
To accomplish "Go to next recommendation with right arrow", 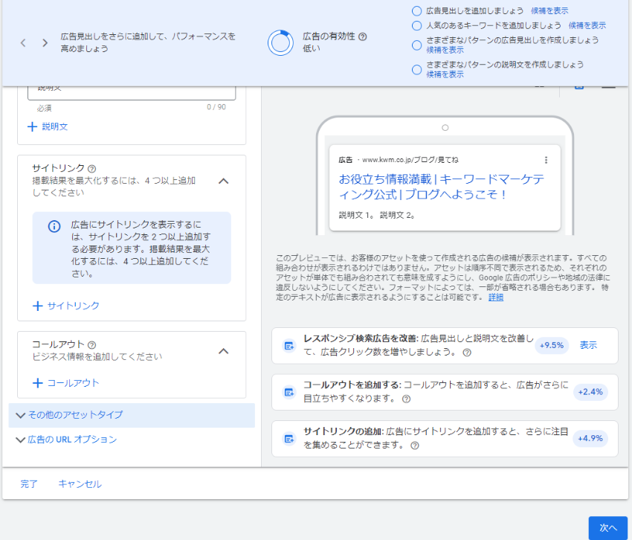I will [x=45, y=42].
